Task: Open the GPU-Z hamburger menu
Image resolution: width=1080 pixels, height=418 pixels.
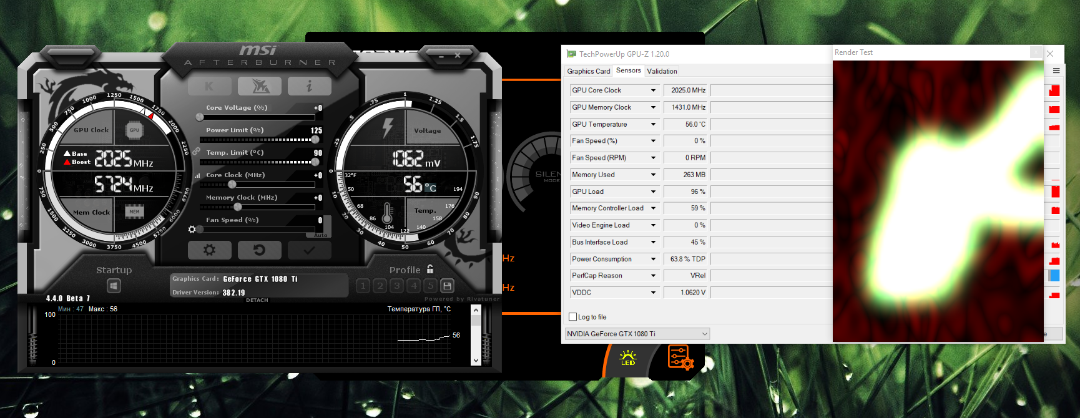Action: (1056, 70)
